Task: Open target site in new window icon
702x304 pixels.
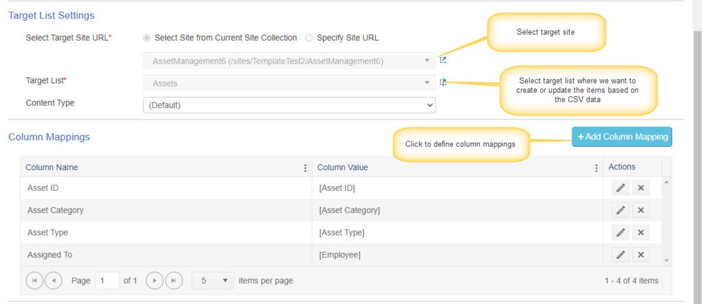Action: (443, 60)
